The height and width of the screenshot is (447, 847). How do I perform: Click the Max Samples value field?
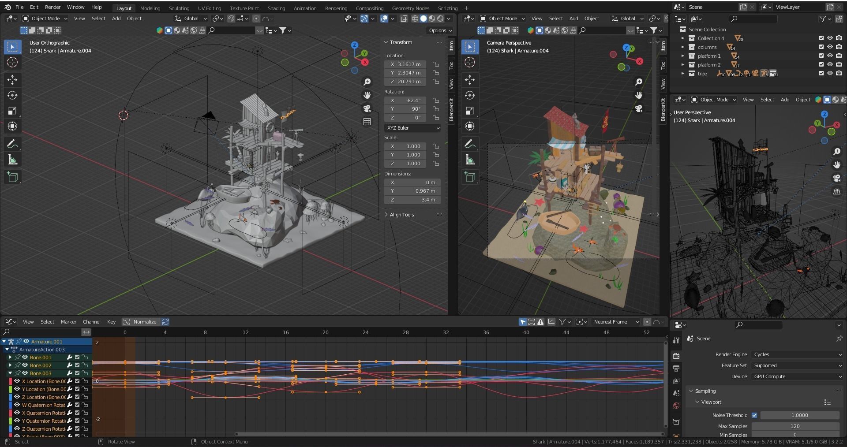795,426
